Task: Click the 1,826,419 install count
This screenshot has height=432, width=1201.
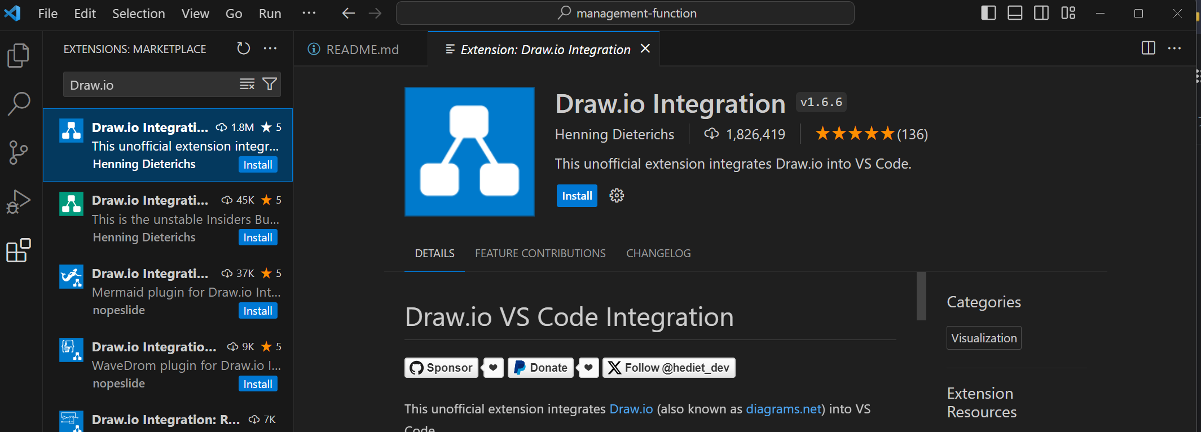Action: tap(745, 134)
